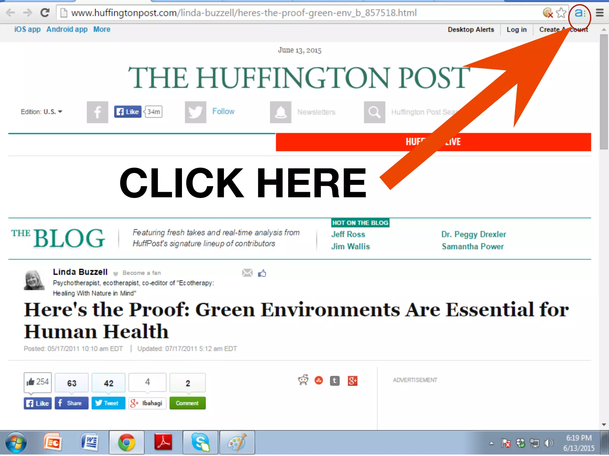This screenshot has width=609, height=456.
Task: Click the blue 'a:' browser extension icon
Action: tap(579, 13)
